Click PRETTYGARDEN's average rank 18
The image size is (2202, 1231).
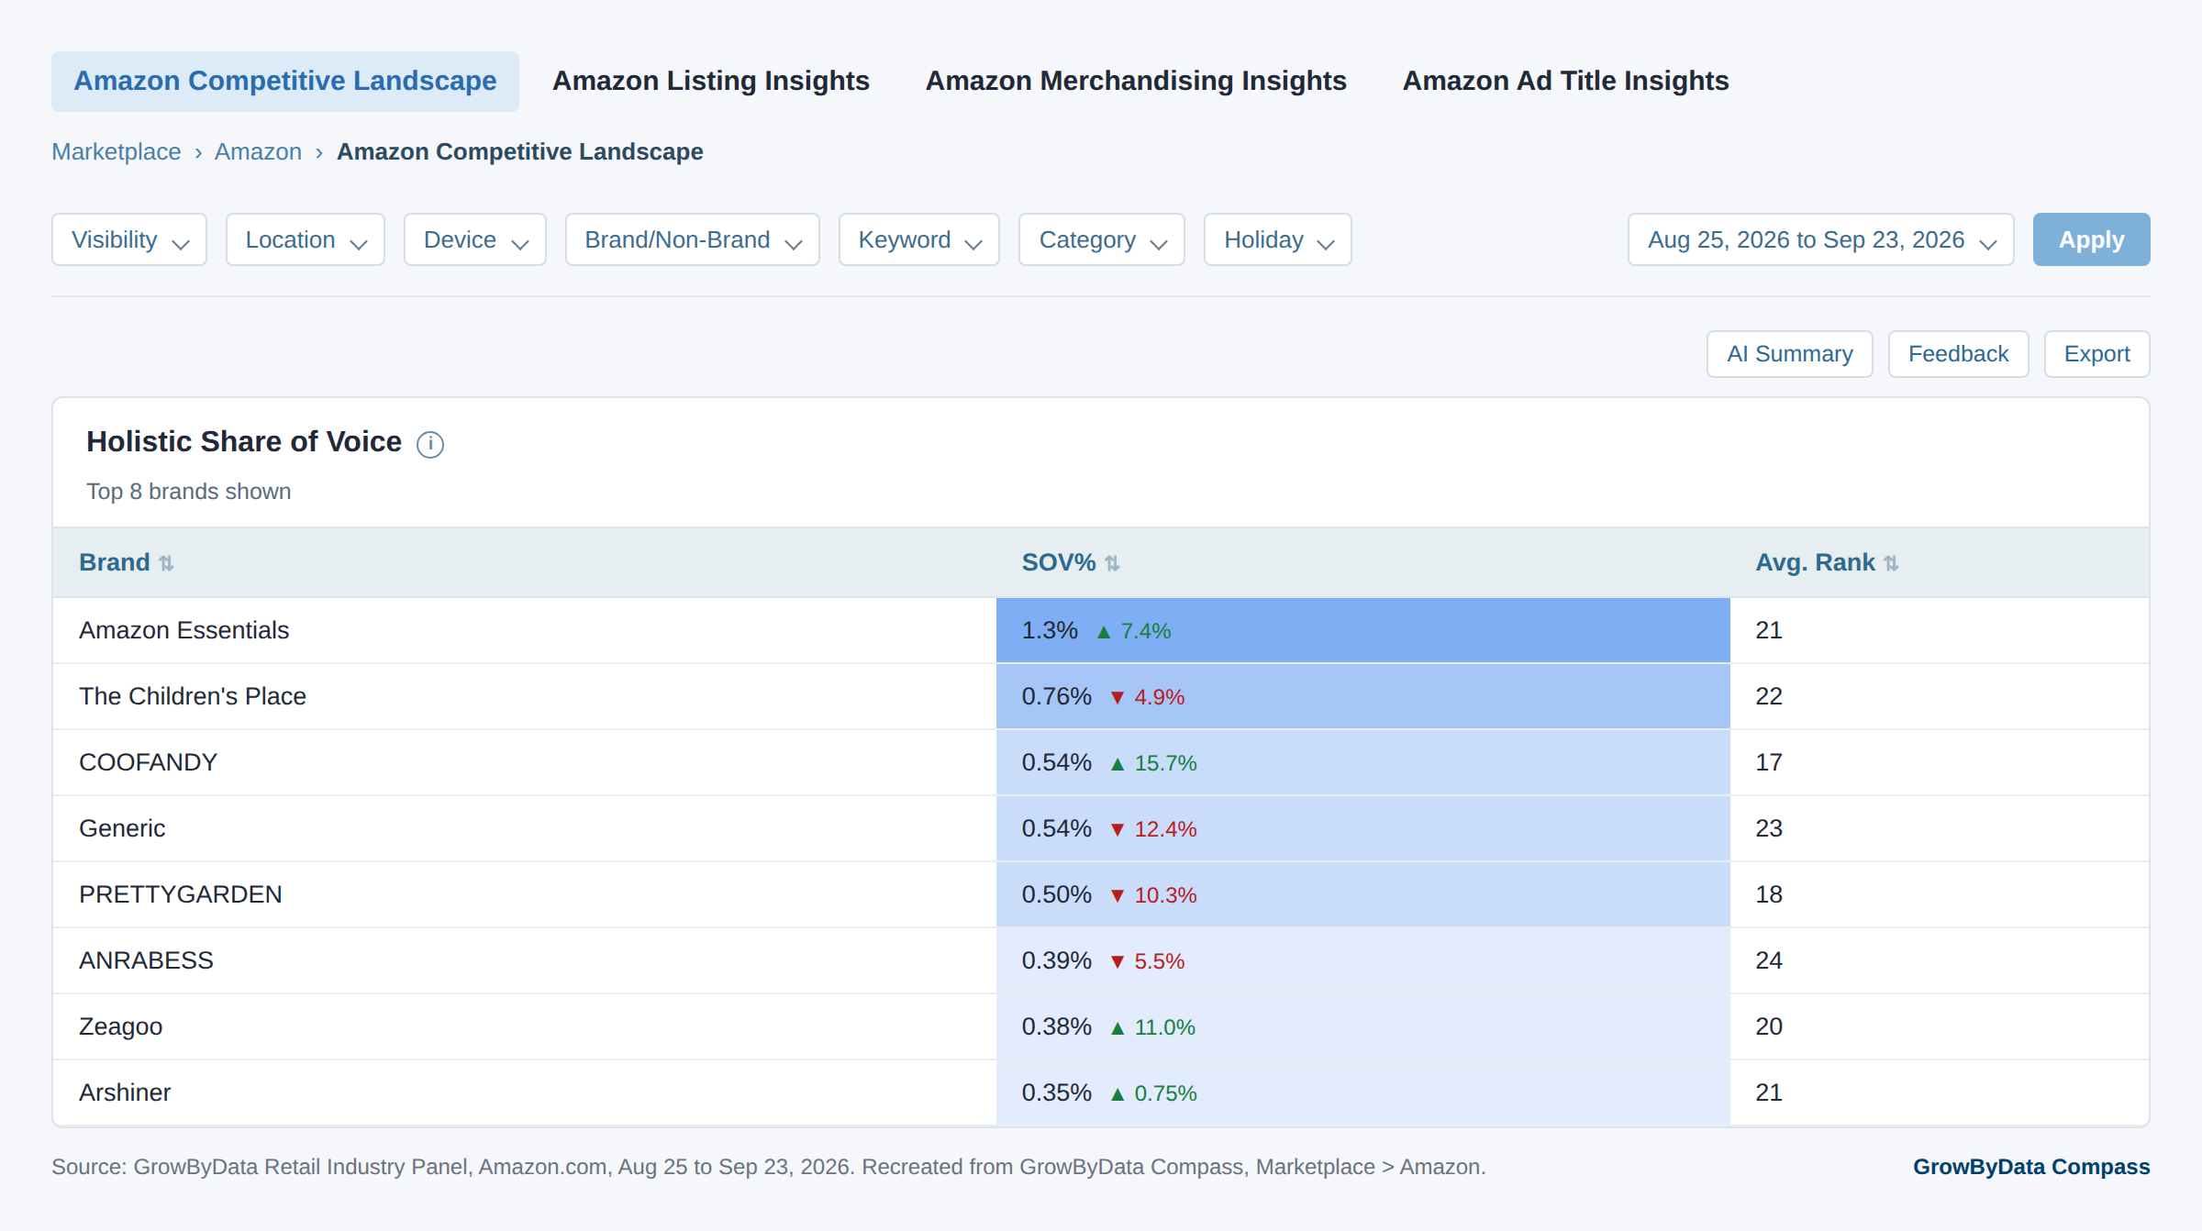[1769, 894]
